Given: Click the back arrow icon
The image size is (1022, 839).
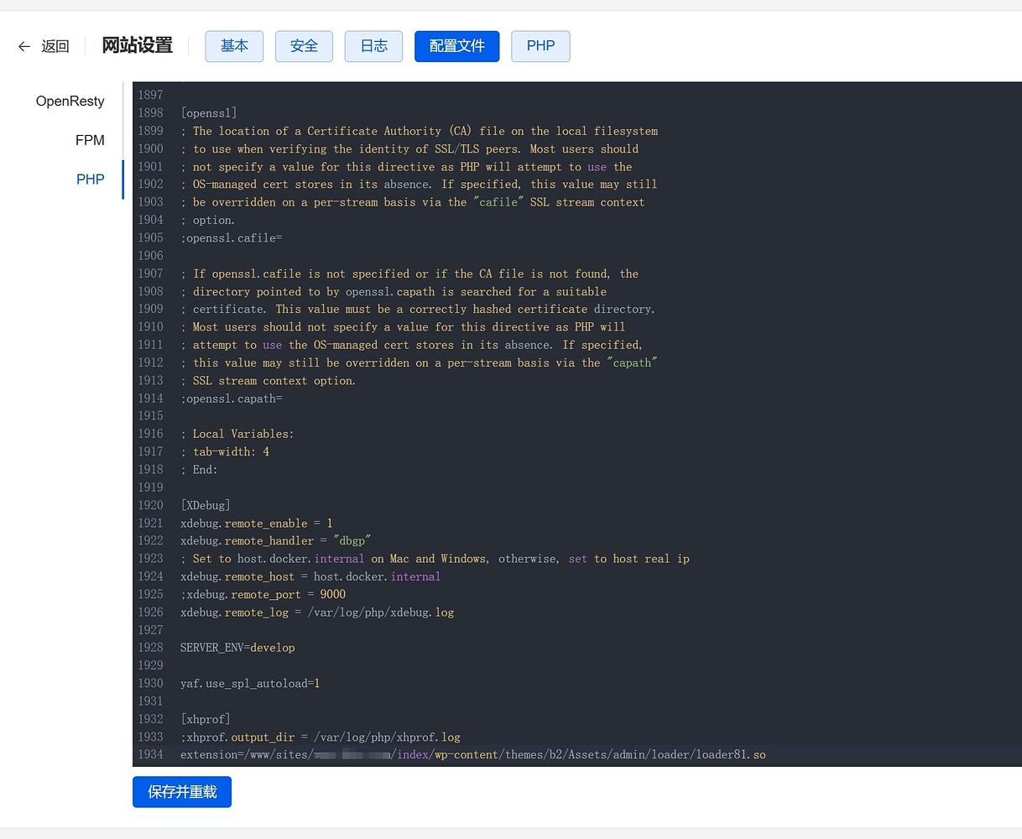Looking at the screenshot, I should [24, 46].
